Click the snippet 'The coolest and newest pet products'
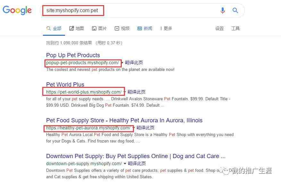 [110, 70]
